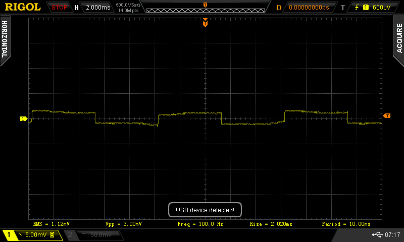Screen dimensions: 404x242
Task: Click the 500.0MSa/s sample rate readout
Action: (128, 5)
